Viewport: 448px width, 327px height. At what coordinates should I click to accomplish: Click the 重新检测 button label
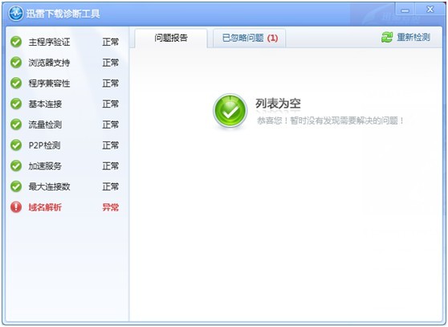tap(413, 37)
